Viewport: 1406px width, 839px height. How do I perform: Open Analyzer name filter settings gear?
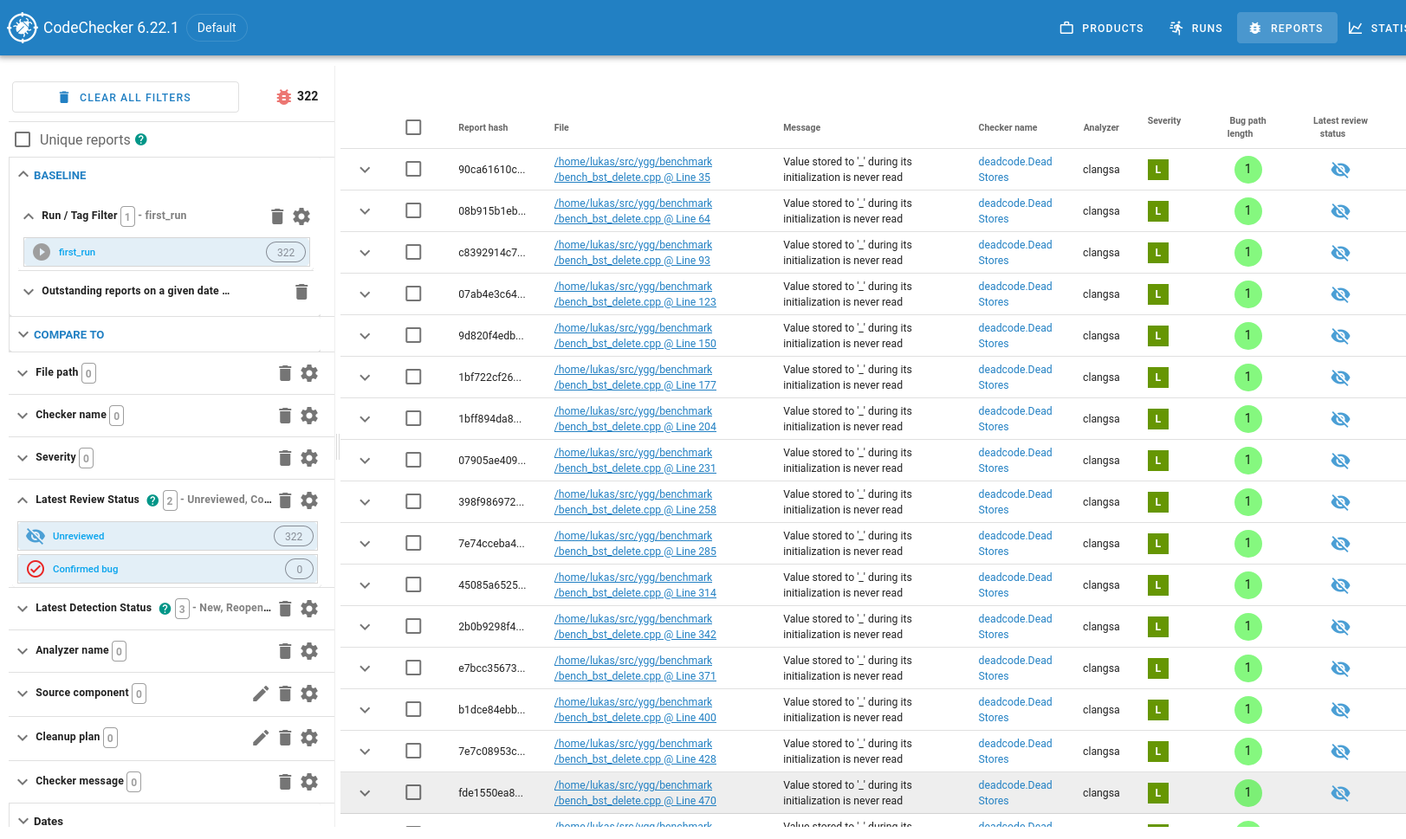pyautogui.click(x=309, y=651)
